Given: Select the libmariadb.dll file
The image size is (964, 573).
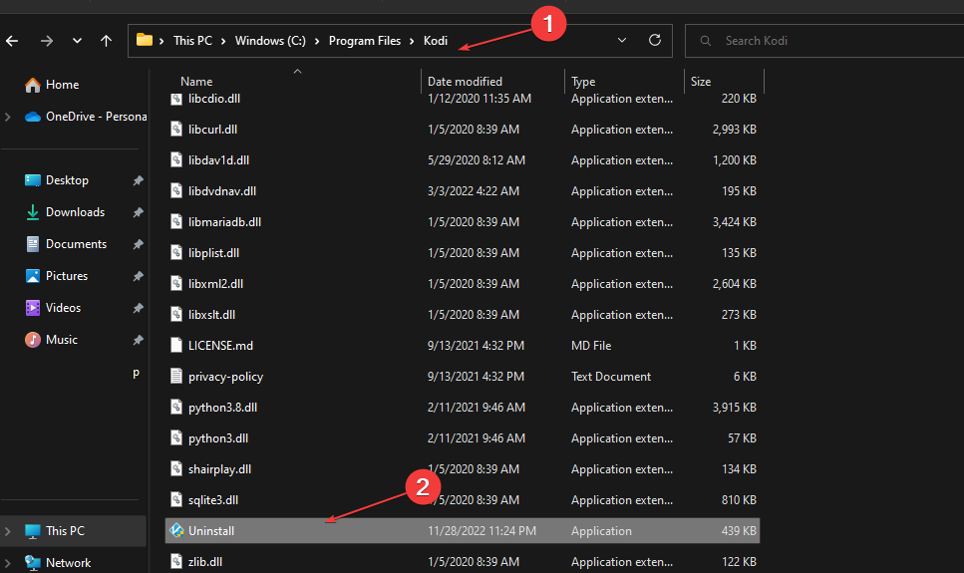Looking at the screenshot, I should [224, 222].
